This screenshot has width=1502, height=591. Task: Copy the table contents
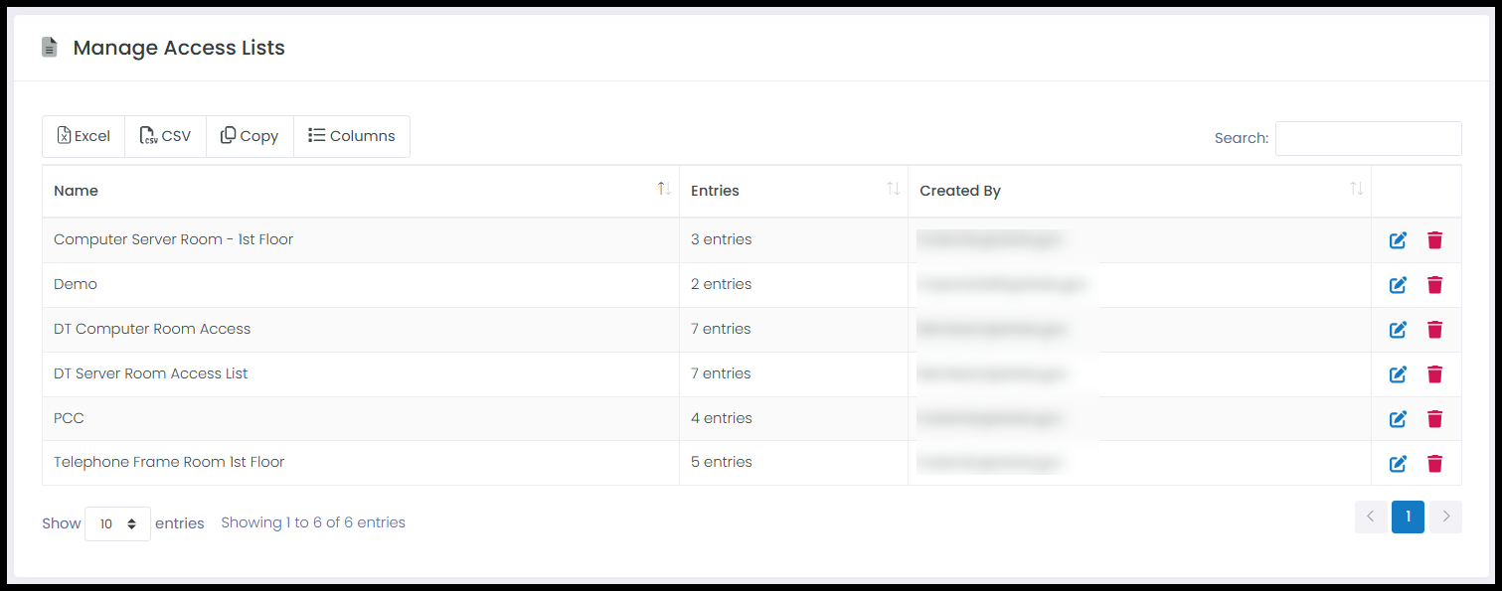[x=250, y=136]
